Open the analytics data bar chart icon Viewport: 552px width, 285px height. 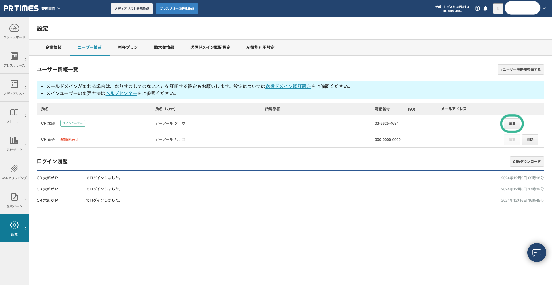(14, 140)
